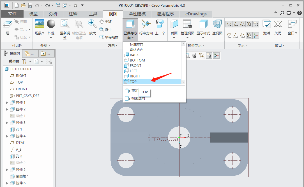304x187 pixels.
Task: Open Manage Views (管理视图)
Action: (x=188, y=29)
